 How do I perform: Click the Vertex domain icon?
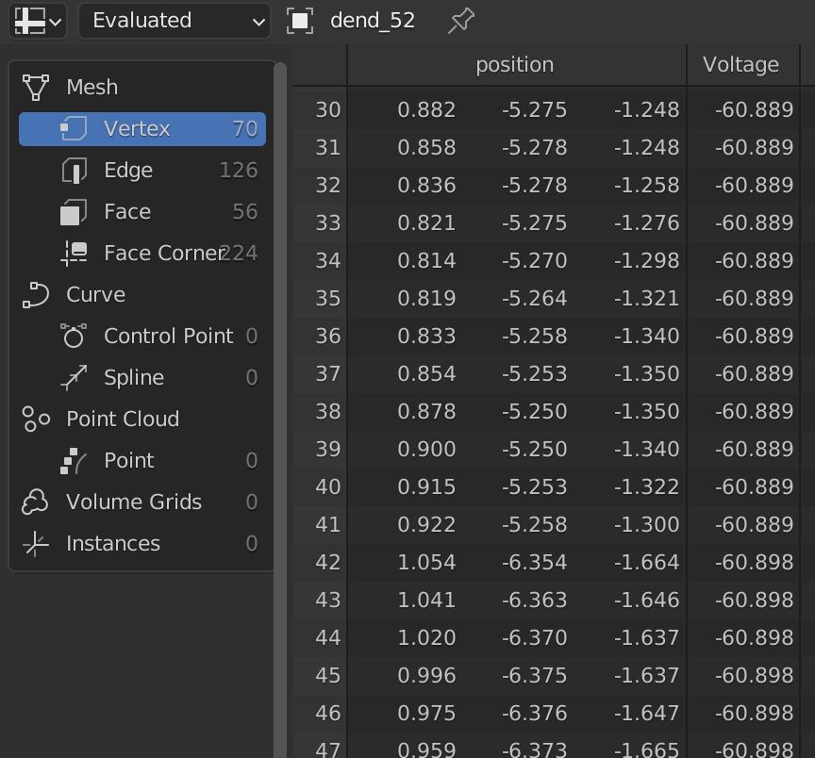[x=74, y=129]
